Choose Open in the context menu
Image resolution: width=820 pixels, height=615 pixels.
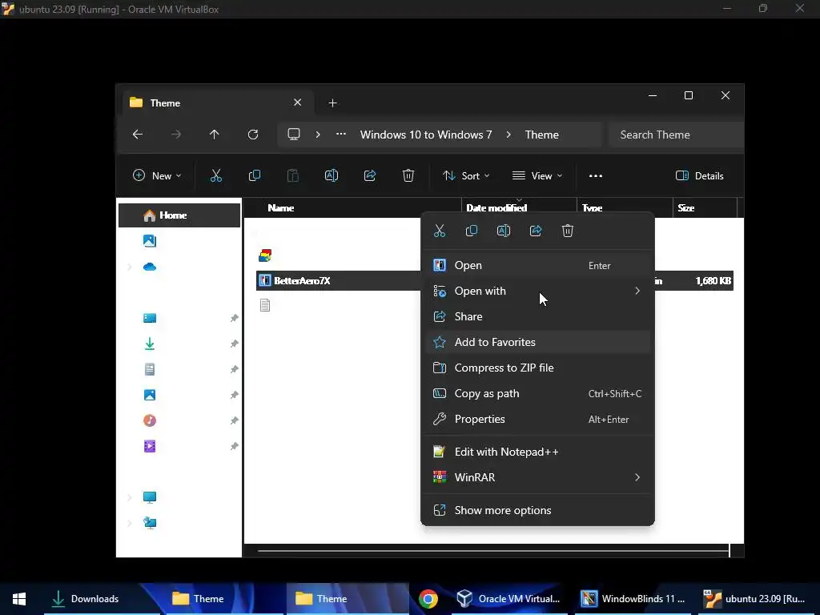click(537, 265)
